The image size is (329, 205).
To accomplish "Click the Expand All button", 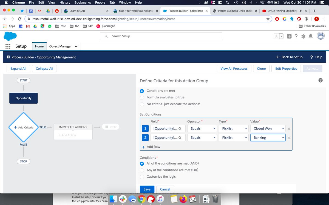I will pyautogui.click(x=18, y=69).
